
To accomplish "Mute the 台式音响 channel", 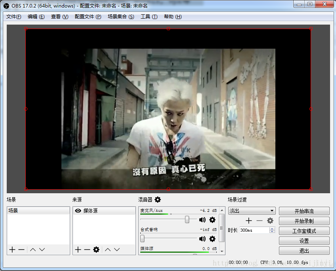I will point(202,238).
